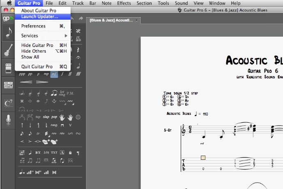Apply the pop effect
Image resolution: width=283 pixels, height=189 pixels.
(x=54, y=117)
